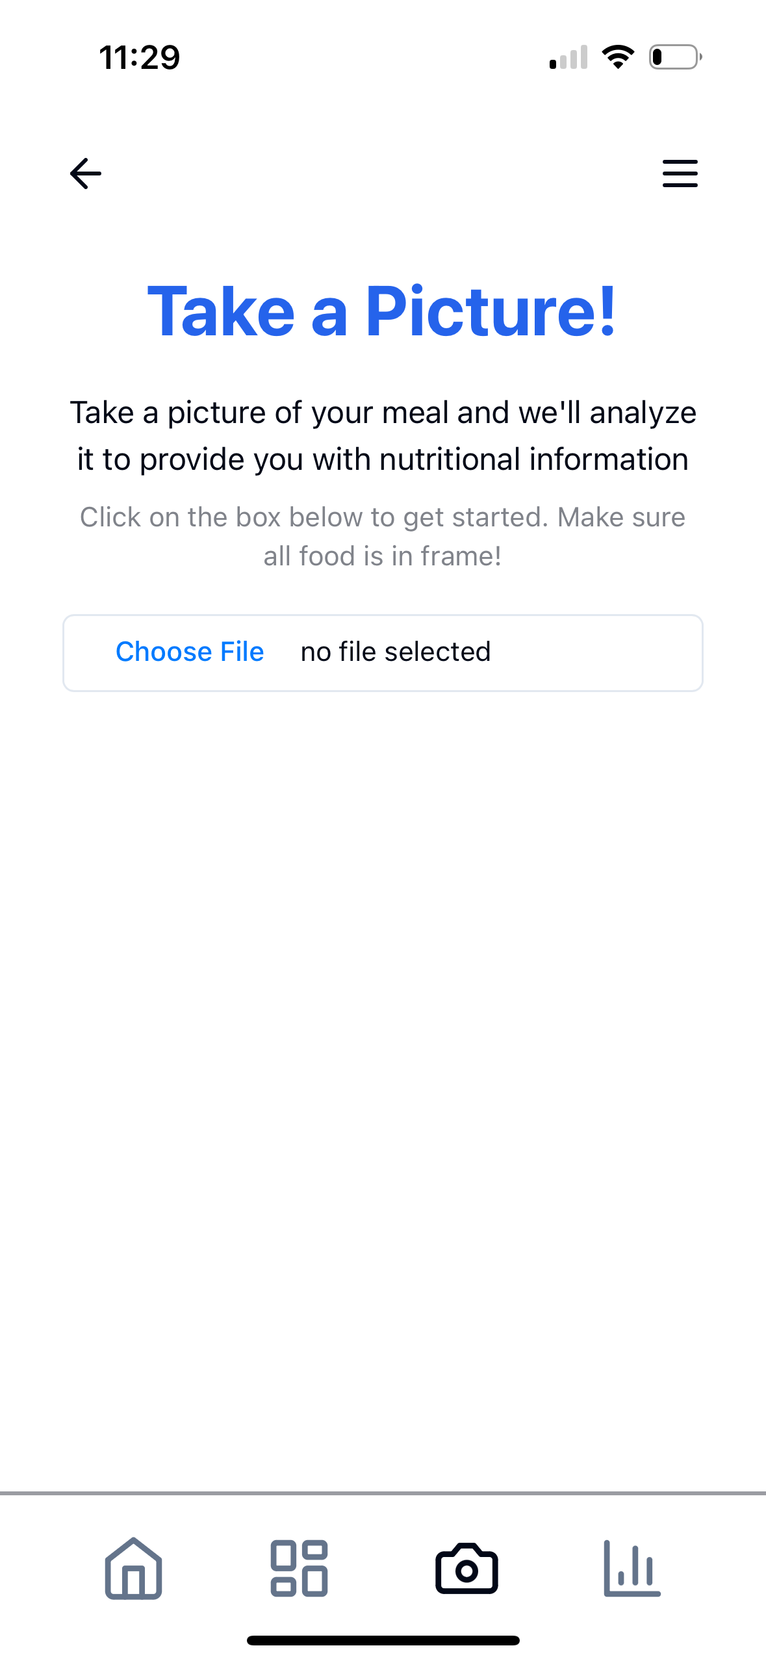Click the blank area below the file box
Screen dimensions: 766x1661
383,1092
